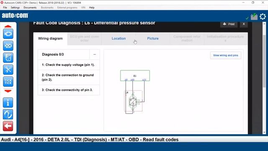Viewport: 268px width, 151px height.
Task: Click View wiring and pins button
Action: pyautogui.click(x=226, y=55)
